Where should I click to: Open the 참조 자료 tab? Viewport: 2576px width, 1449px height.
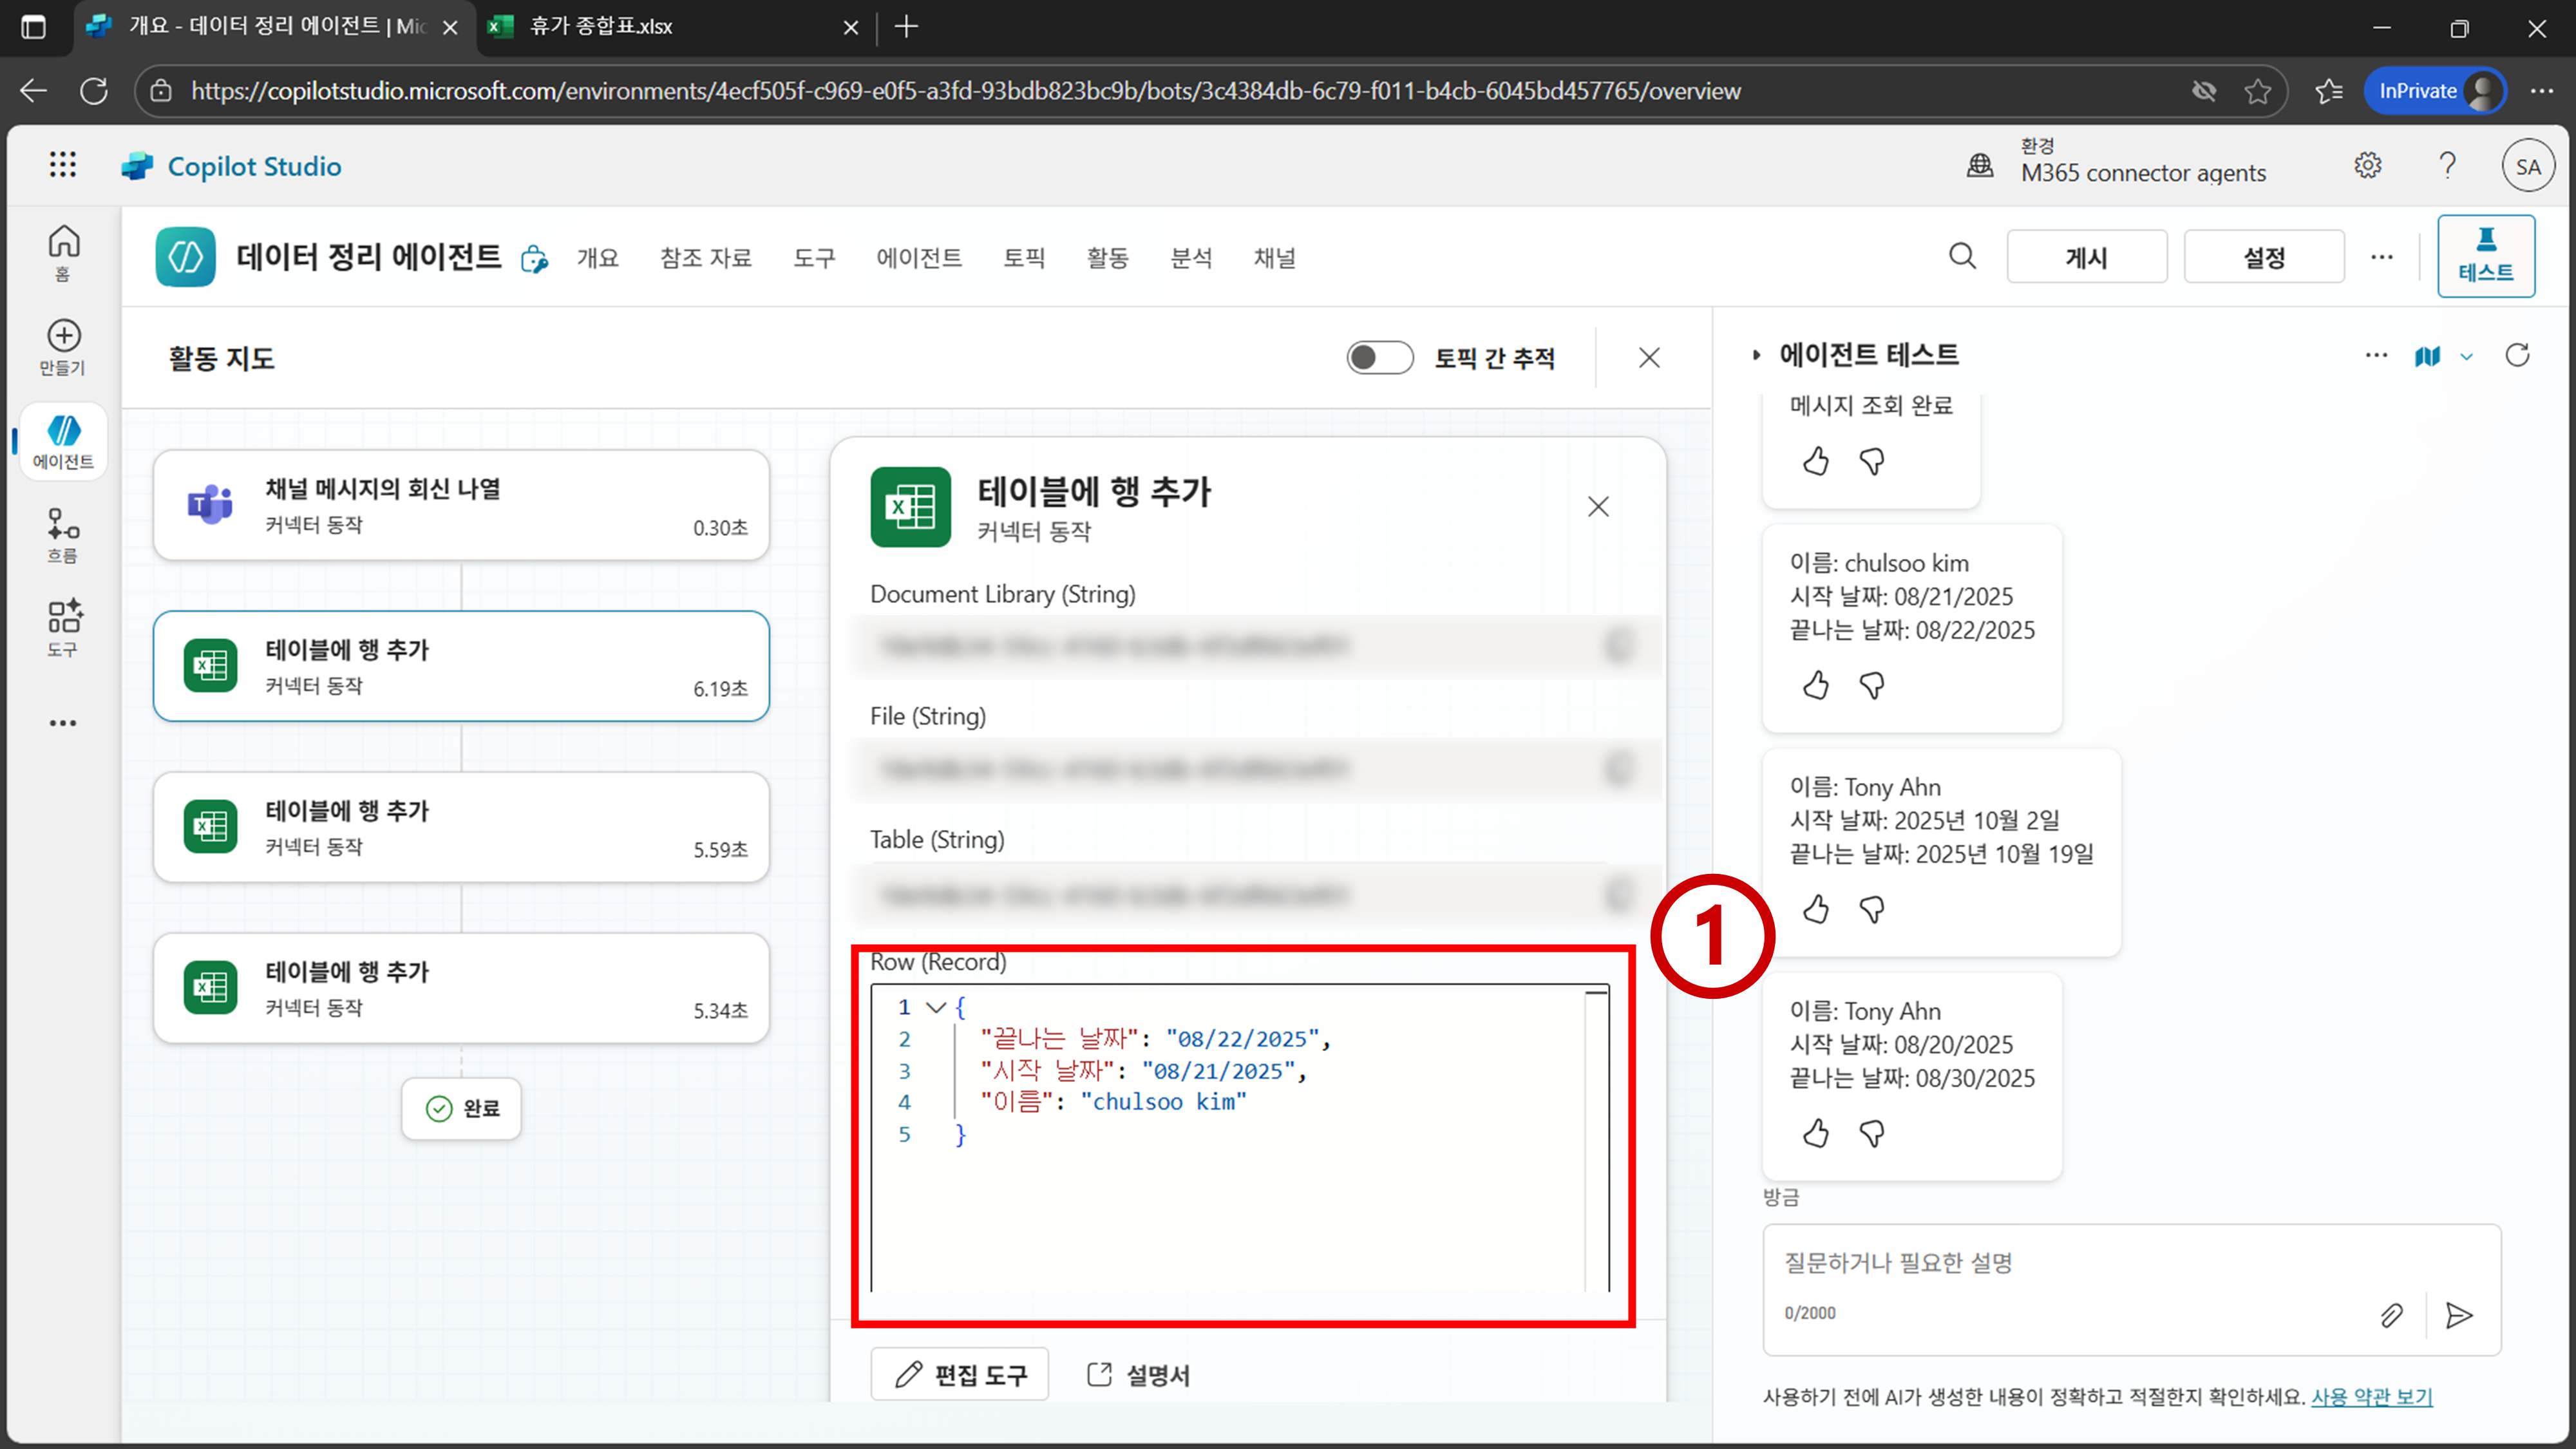[705, 258]
